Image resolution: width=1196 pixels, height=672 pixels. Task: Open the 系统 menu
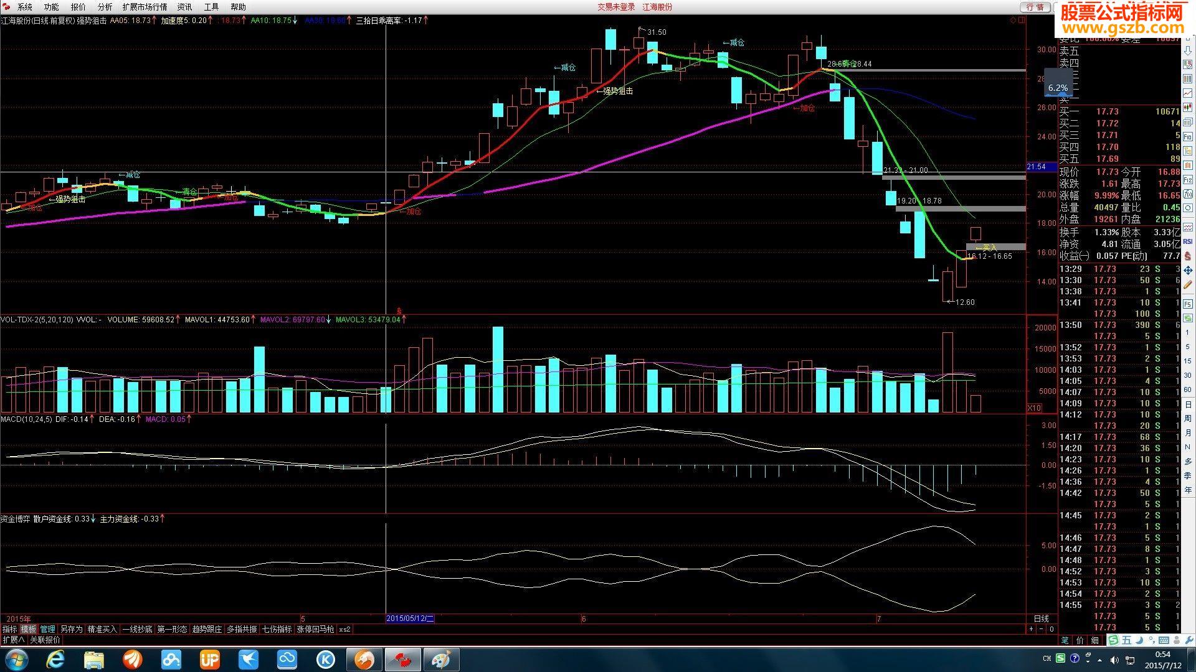point(25,7)
